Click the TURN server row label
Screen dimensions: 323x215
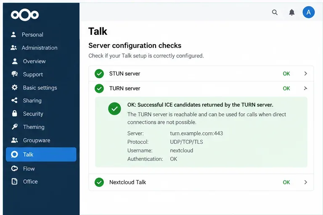(x=124, y=89)
